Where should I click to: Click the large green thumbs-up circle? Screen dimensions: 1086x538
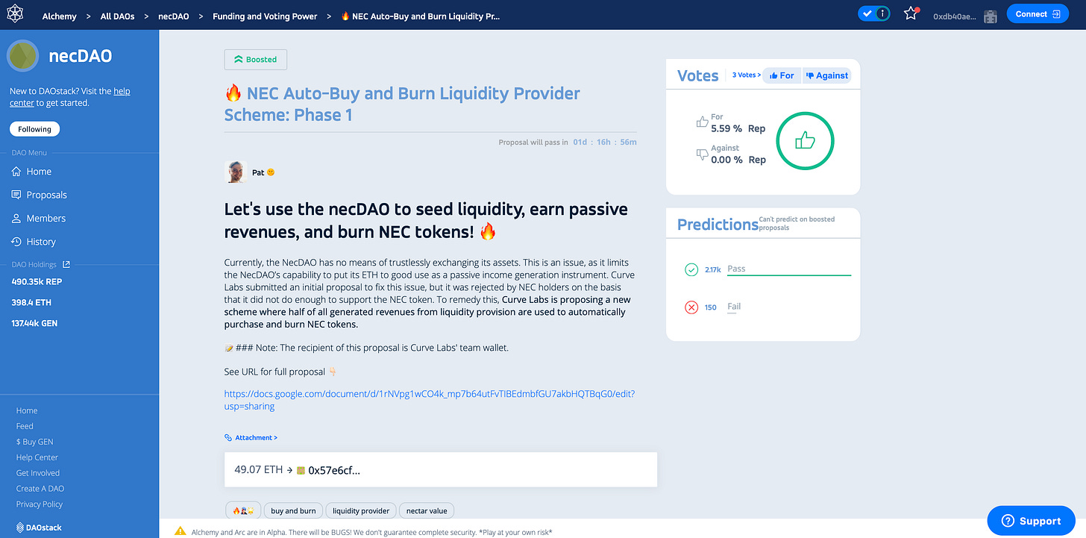click(x=805, y=140)
